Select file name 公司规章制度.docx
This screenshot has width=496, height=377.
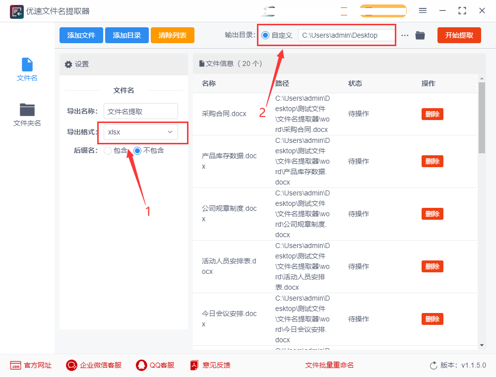(x=229, y=214)
